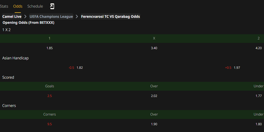
Task: Select draw odds 3.40
Action: coord(154,48)
